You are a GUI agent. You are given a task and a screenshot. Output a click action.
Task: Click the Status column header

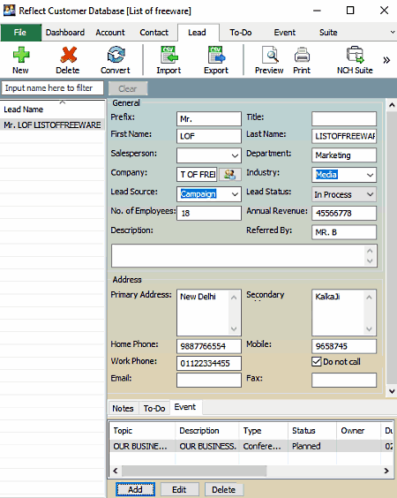[312, 431]
